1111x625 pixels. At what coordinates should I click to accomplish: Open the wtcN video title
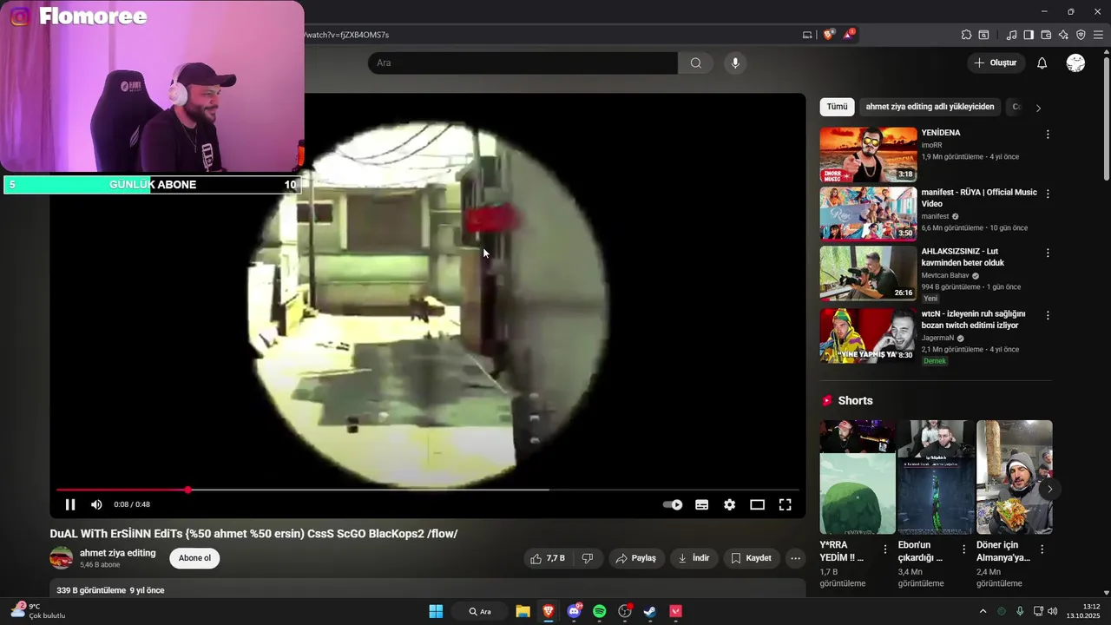pyautogui.click(x=973, y=319)
